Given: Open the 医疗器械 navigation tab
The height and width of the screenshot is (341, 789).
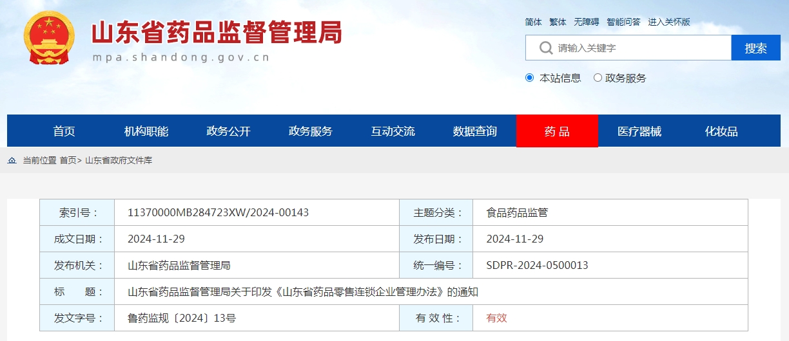Looking at the screenshot, I should [x=639, y=131].
